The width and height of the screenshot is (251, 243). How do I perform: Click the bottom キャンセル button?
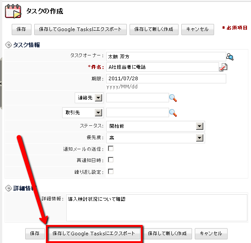click(211, 234)
